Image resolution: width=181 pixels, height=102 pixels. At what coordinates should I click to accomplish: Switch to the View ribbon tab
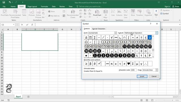(x=70, y=7)
